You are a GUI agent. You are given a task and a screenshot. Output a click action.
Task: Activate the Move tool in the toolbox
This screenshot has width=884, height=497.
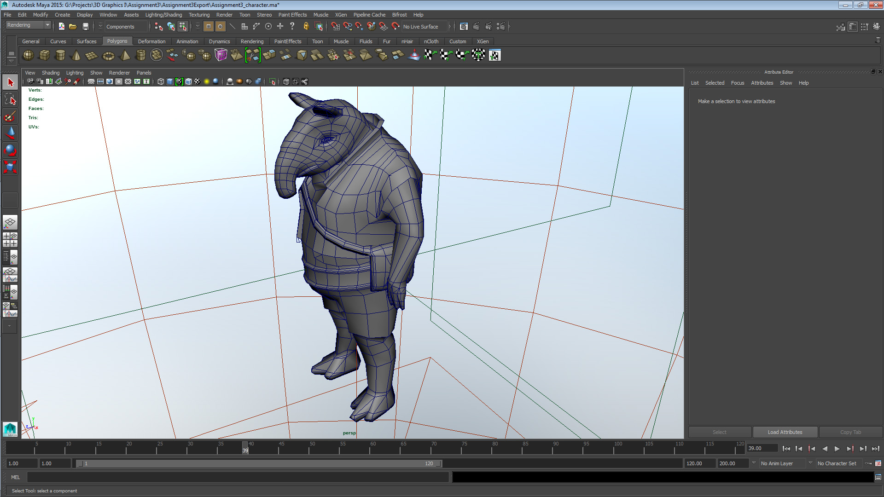coord(10,133)
